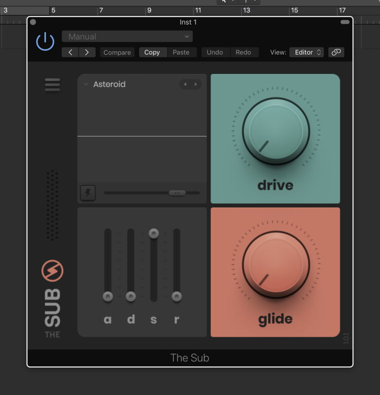This screenshot has height=395, width=380.
Task: Toggle the plugin power bypass button
Action: 45,41
